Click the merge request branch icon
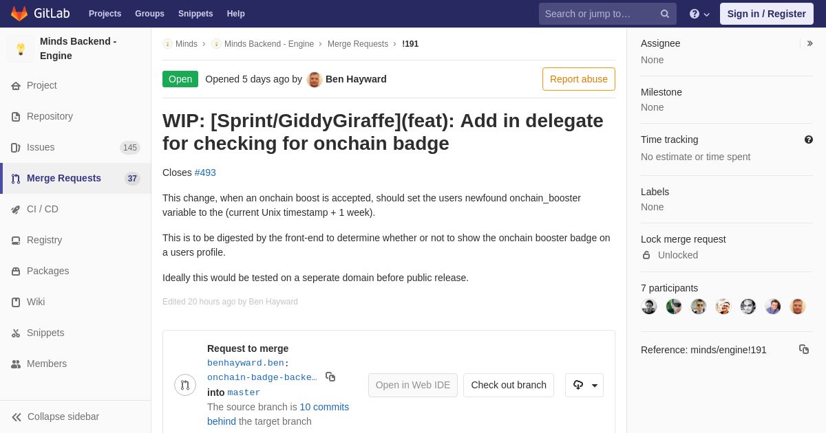 185,385
